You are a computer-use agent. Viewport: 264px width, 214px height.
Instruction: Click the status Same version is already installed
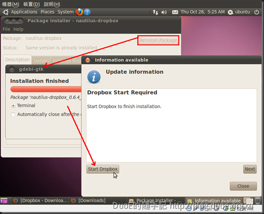pos(61,48)
